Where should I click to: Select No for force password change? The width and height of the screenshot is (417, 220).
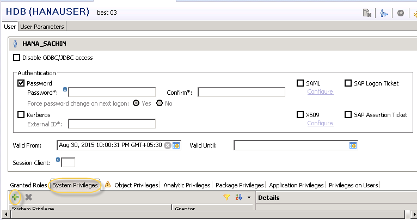coord(160,103)
